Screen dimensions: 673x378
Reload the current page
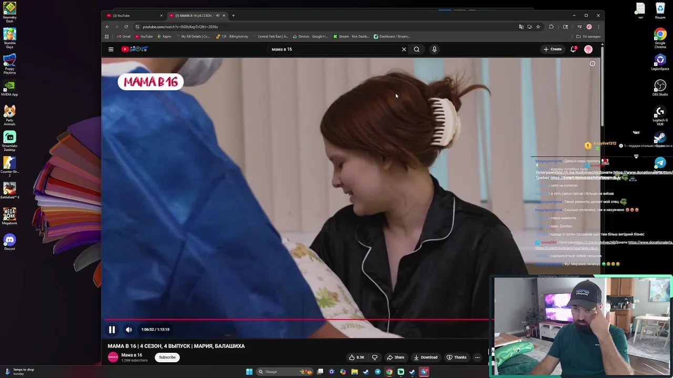pyautogui.click(x=126, y=27)
